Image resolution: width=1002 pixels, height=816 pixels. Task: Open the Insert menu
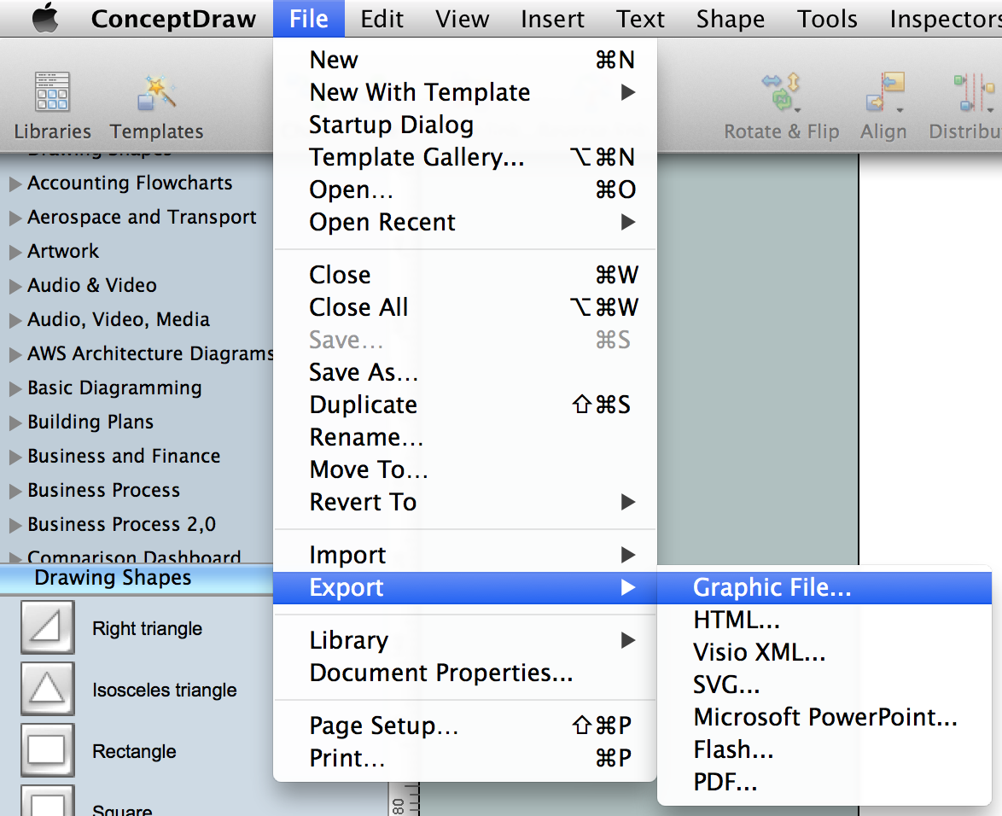point(552,19)
